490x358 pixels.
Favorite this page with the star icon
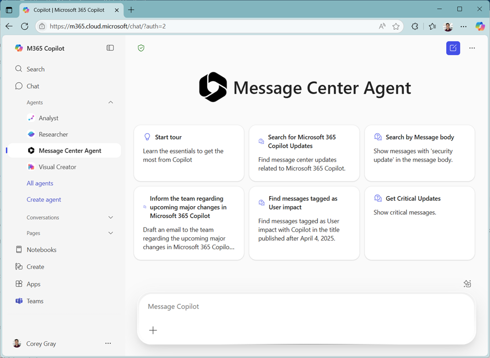pyautogui.click(x=396, y=26)
